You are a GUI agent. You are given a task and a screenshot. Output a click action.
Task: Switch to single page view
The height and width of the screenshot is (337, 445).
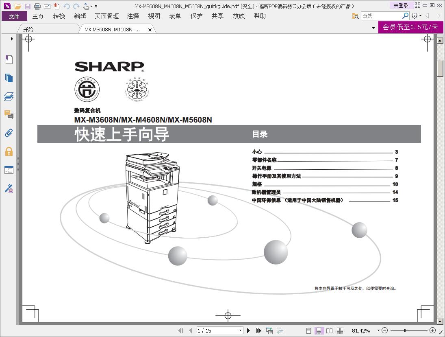(x=309, y=330)
